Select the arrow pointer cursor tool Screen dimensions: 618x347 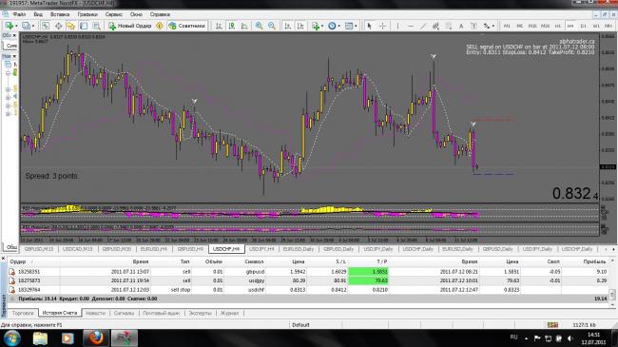(369, 26)
